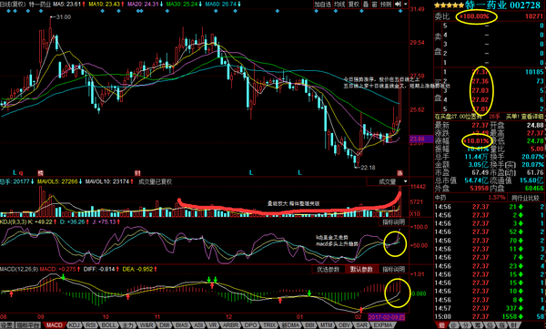Image resolution: width=546 pixels, height=329 pixels.
Task: Click the 预测 forecast toolbar icon
Action: pyautogui.click(x=386, y=5)
